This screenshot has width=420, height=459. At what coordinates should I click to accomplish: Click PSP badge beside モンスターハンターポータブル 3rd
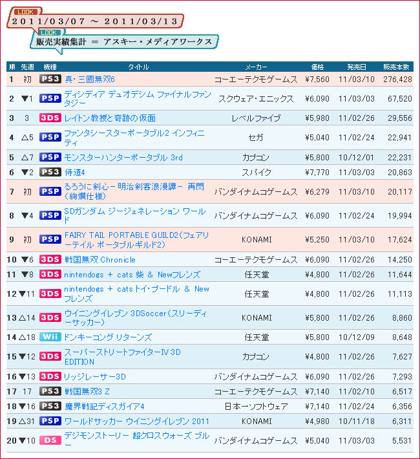[50, 157]
